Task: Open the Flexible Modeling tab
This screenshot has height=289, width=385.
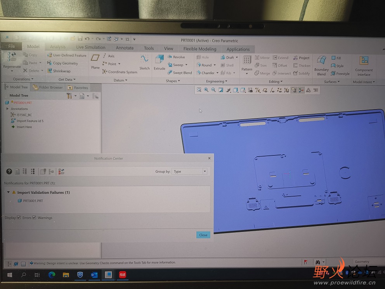Action: click(199, 49)
